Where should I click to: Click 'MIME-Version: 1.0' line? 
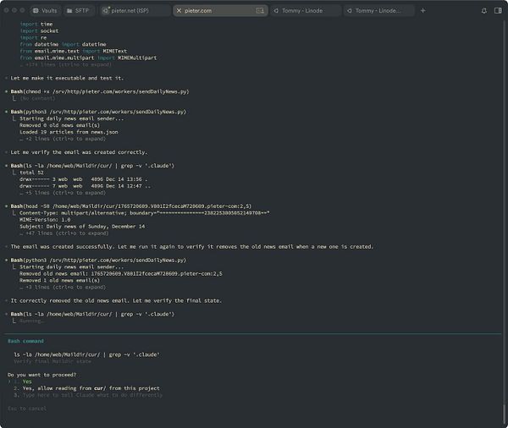pos(45,220)
